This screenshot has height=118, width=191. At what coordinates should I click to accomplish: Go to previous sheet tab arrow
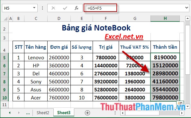pos(10,113)
